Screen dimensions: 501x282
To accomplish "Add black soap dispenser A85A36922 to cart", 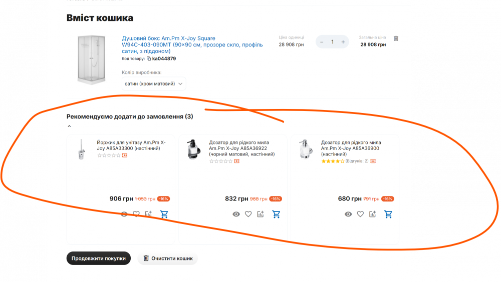I will (276, 214).
